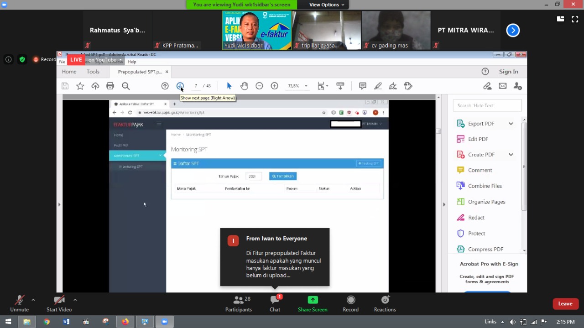
Task: Click the bookmark star icon in Acrobat
Action: pyautogui.click(x=80, y=86)
